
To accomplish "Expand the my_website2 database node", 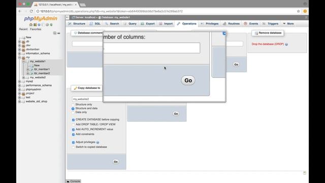I will click(24, 78).
